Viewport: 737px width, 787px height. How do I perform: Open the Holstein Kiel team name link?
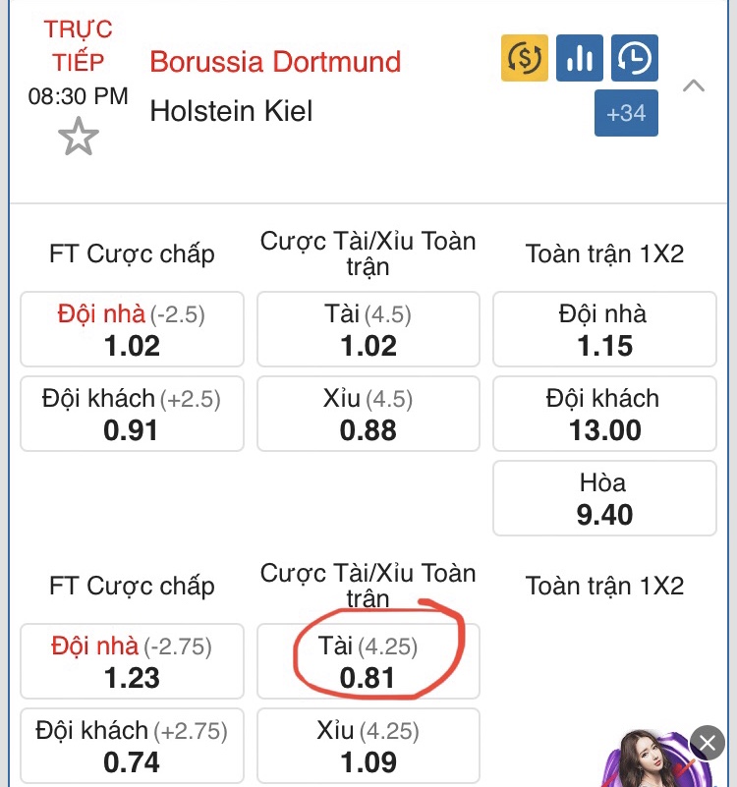[x=231, y=110]
